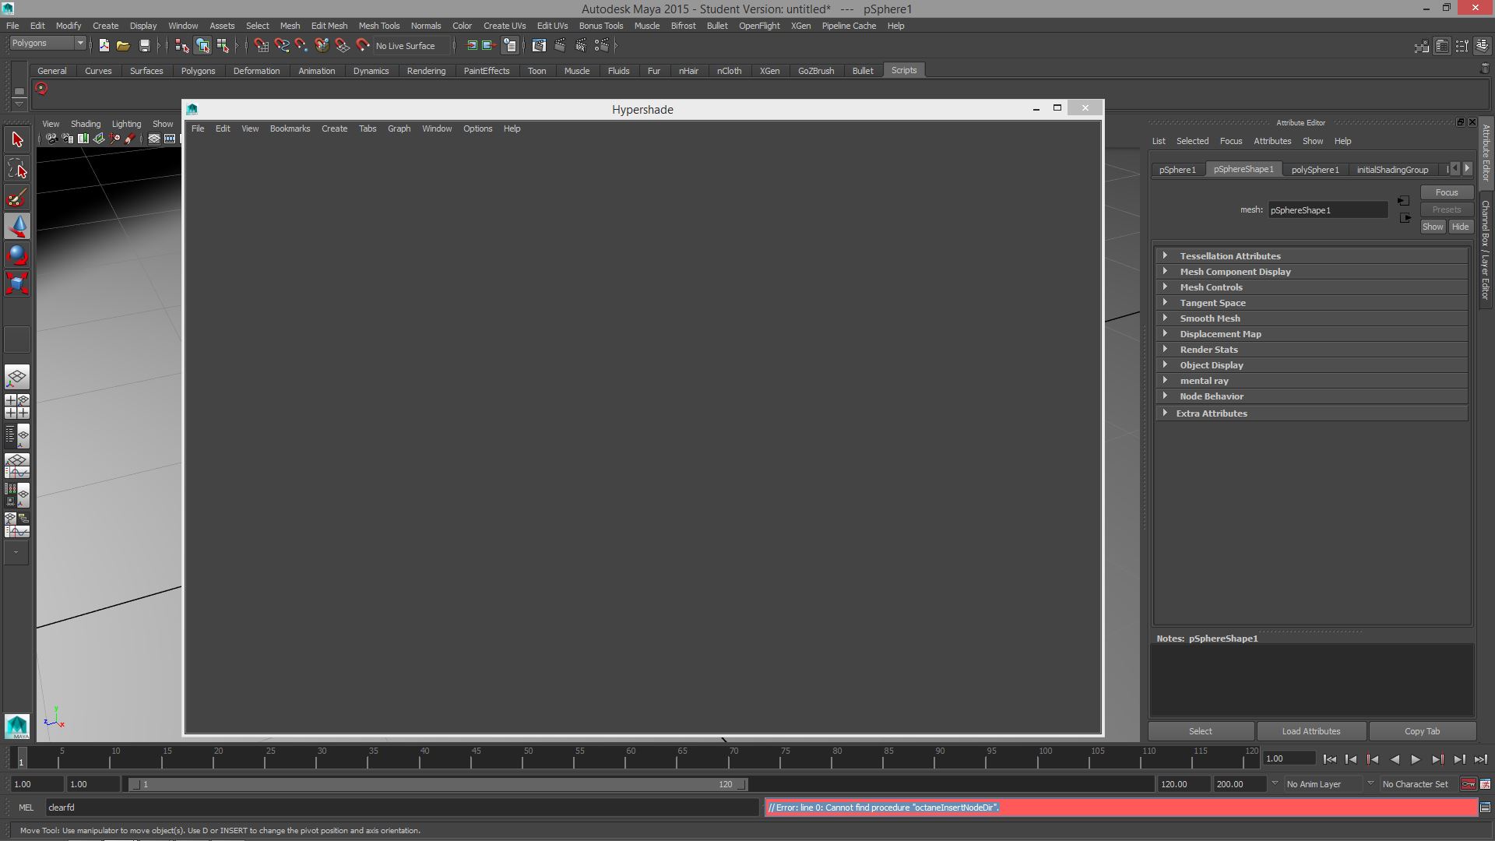Image resolution: width=1495 pixels, height=841 pixels.
Task: Open the Polygons menu set dropdown
Action: (47, 44)
